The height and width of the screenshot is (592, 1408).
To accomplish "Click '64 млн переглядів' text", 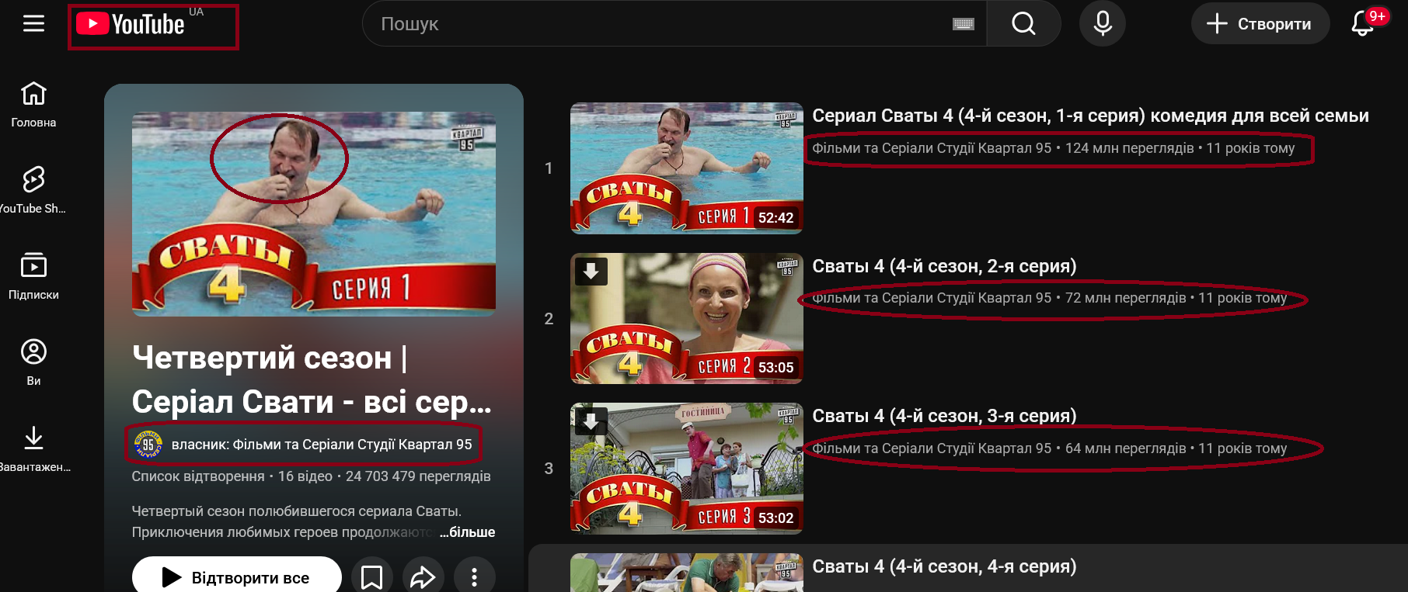I will click(1125, 448).
